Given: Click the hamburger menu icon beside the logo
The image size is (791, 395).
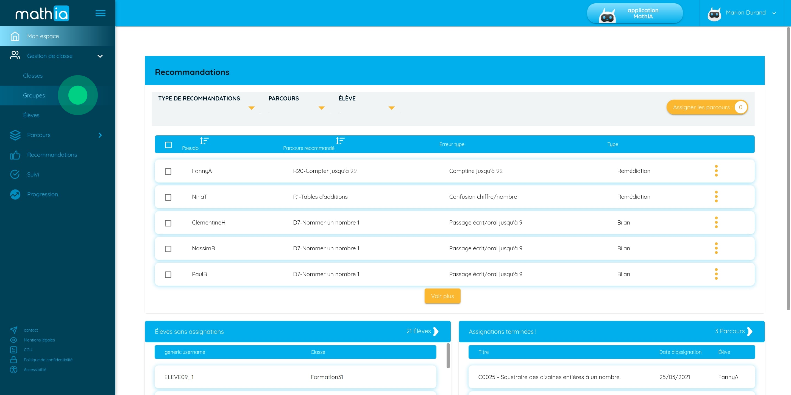Looking at the screenshot, I should coord(101,13).
